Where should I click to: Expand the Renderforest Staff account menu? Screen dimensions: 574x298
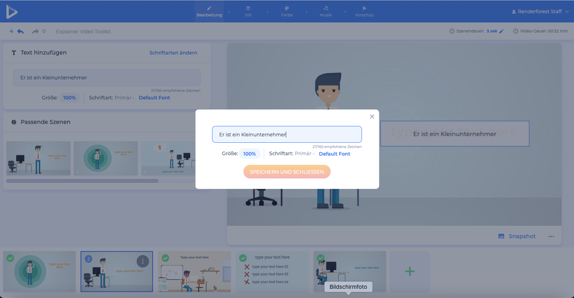540,12
